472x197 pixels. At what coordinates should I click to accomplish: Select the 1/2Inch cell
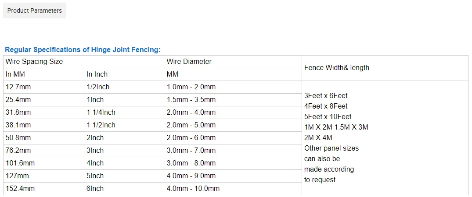pos(98,87)
